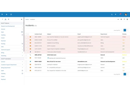The height and width of the screenshot is (97, 130).
Task: Select the organization tree icon in sidebar
Action: [x=5, y=19]
